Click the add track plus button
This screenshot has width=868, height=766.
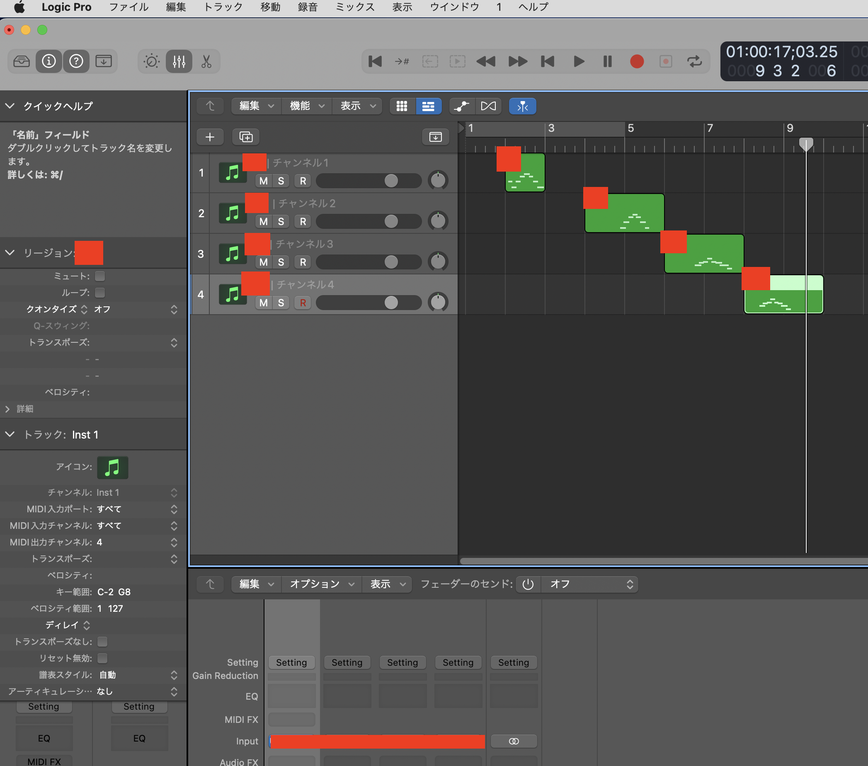click(x=210, y=137)
